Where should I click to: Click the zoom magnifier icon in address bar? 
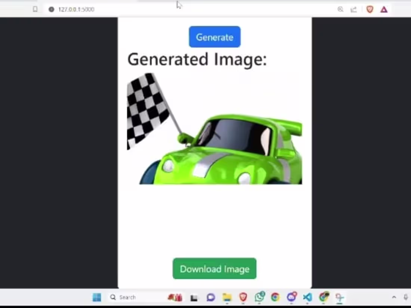340,10
